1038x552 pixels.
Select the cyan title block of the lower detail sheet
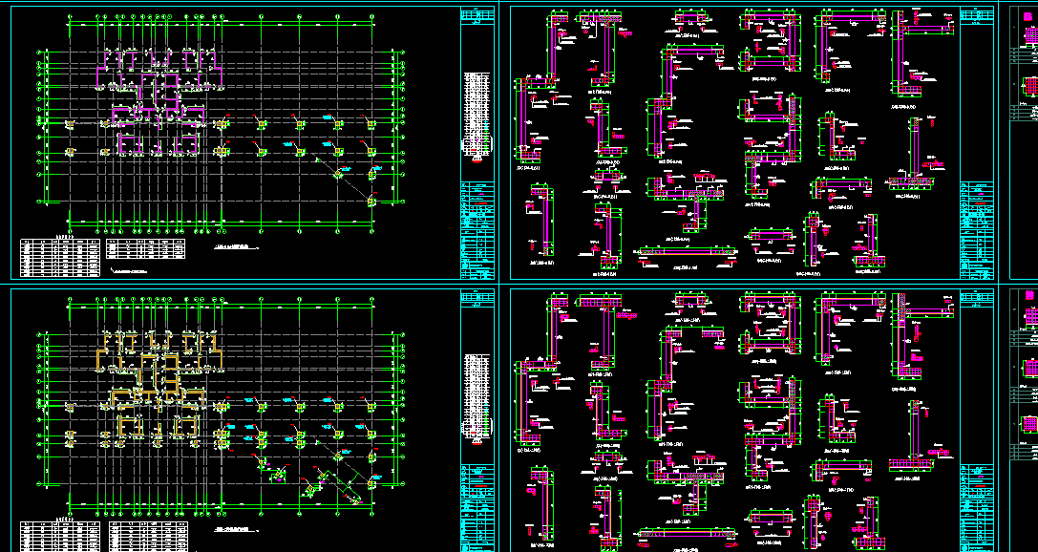(x=977, y=508)
